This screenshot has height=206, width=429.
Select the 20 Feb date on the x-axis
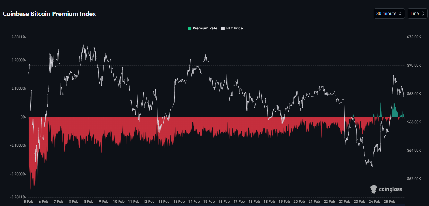(299, 202)
